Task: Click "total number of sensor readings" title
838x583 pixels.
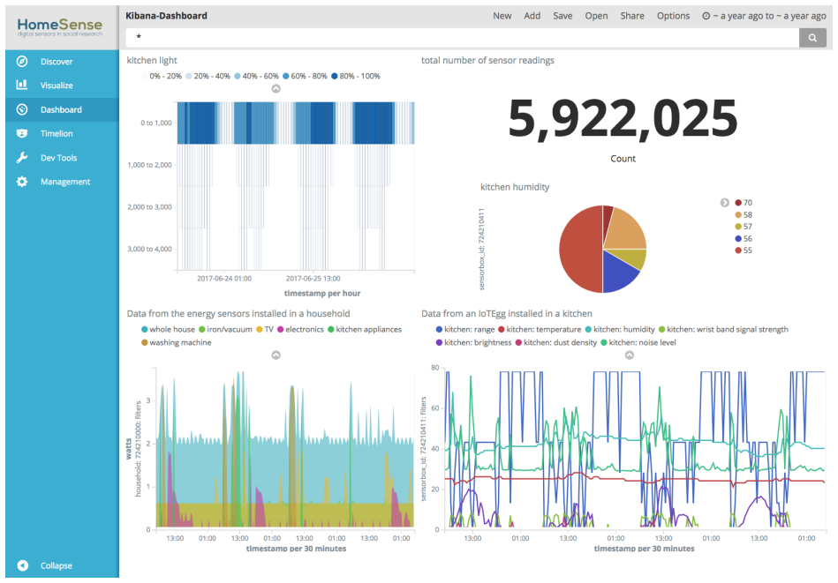Action: 487,60
